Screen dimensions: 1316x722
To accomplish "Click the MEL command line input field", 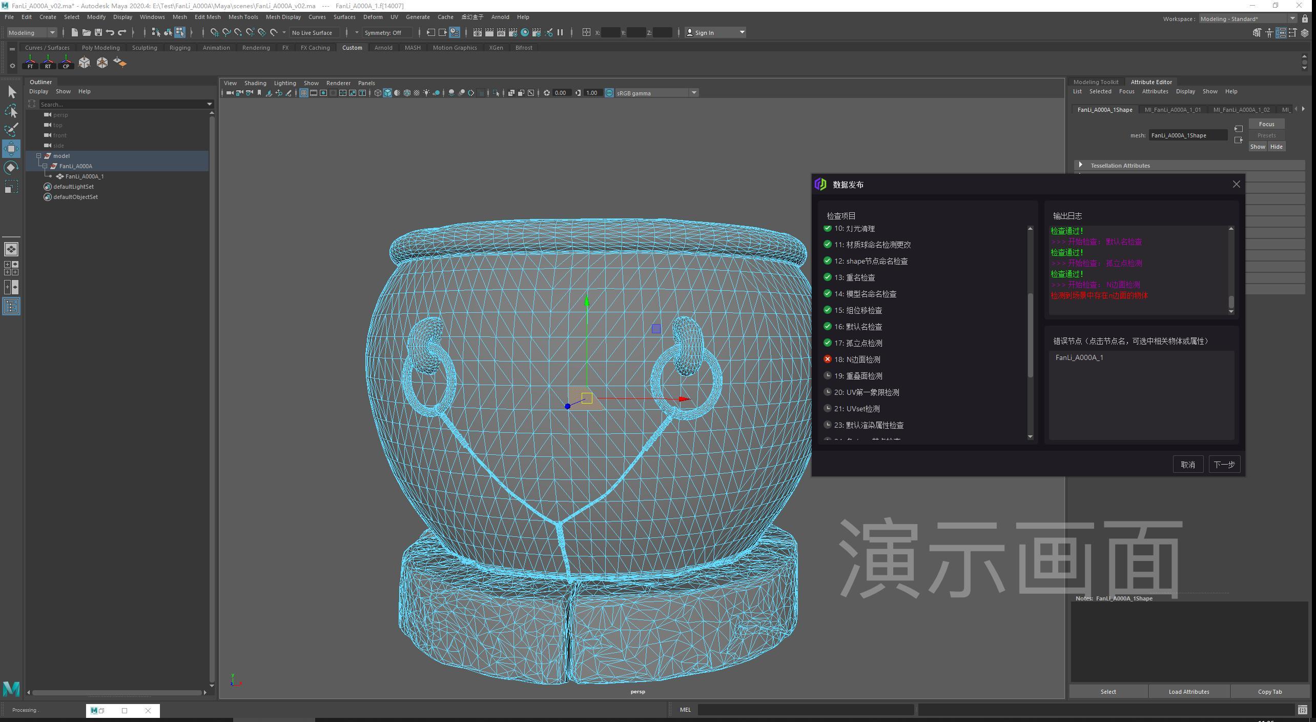I will pyautogui.click(x=806, y=710).
